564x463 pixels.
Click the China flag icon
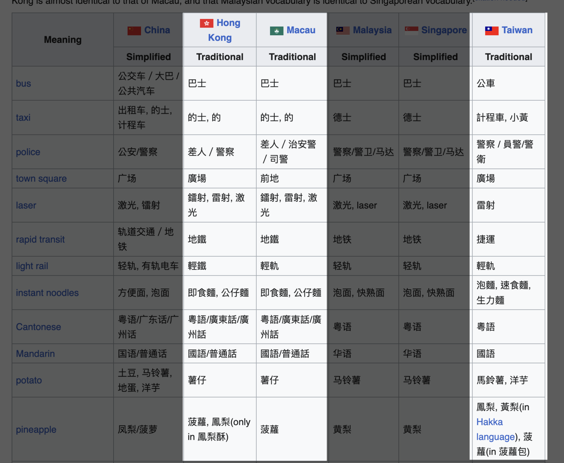click(134, 31)
